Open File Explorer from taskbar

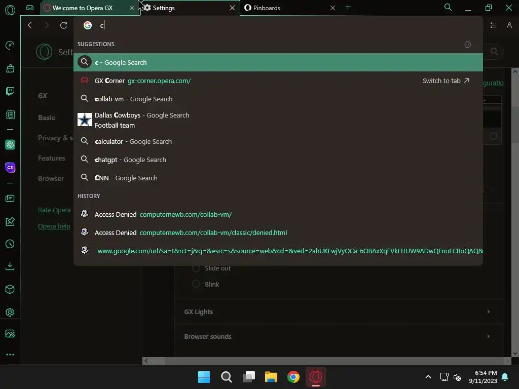click(271, 377)
